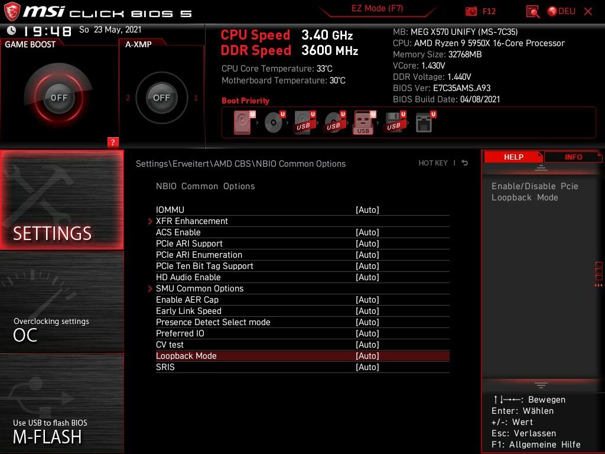This screenshot has height=454, width=605.
Task: Click the HOT KEY button
Action: point(433,163)
